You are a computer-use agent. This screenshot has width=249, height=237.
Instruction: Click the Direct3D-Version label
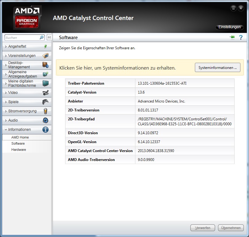coord(83,133)
